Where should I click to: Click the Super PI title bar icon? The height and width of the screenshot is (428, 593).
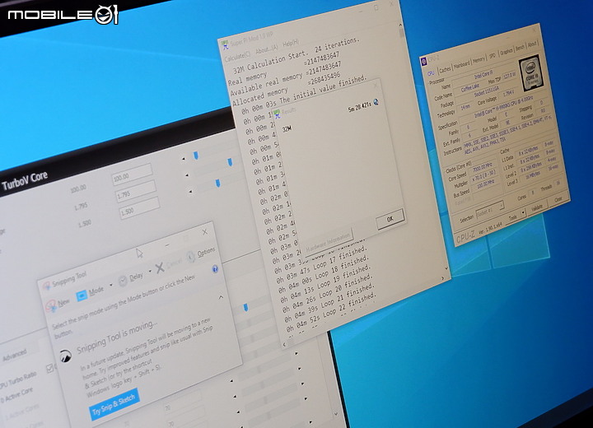click(x=225, y=45)
